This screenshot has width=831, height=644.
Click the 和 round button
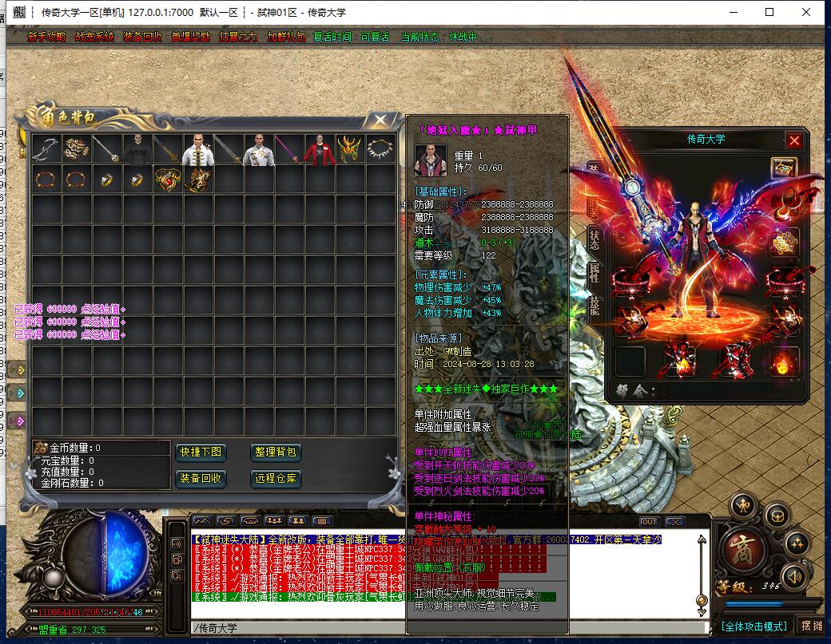(744, 505)
